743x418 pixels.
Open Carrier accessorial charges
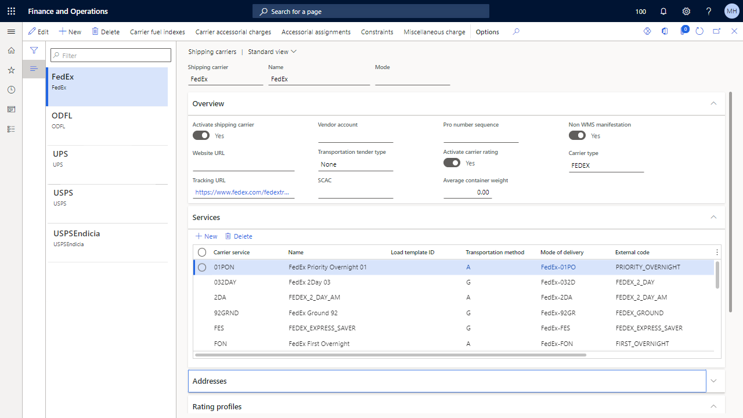[x=233, y=32]
